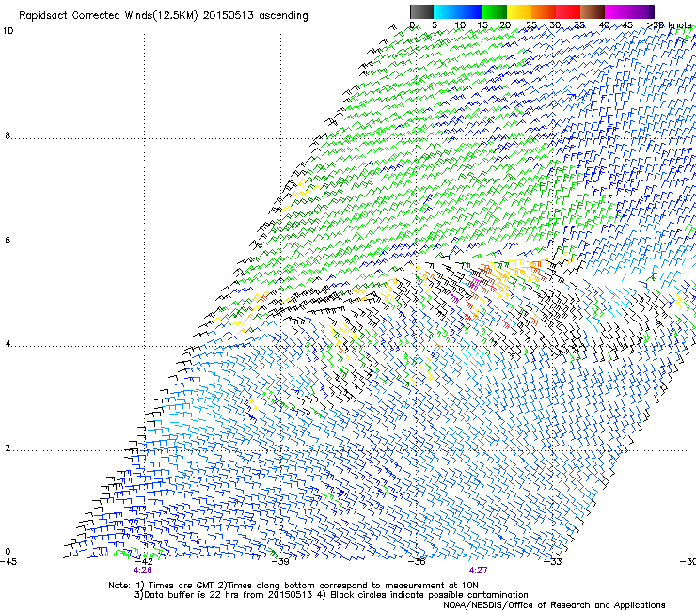Click the red 30-35 knots legend swatch
This screenshot has width=696, height=611.
pyautogui.click(x=568, y=11)
